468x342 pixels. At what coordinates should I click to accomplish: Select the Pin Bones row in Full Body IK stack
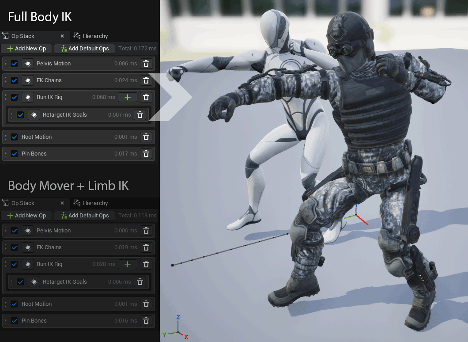point(66,154)
